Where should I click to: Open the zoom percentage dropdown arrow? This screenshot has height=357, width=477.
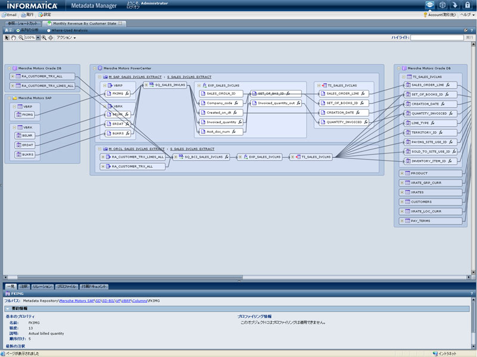point(38,37)
